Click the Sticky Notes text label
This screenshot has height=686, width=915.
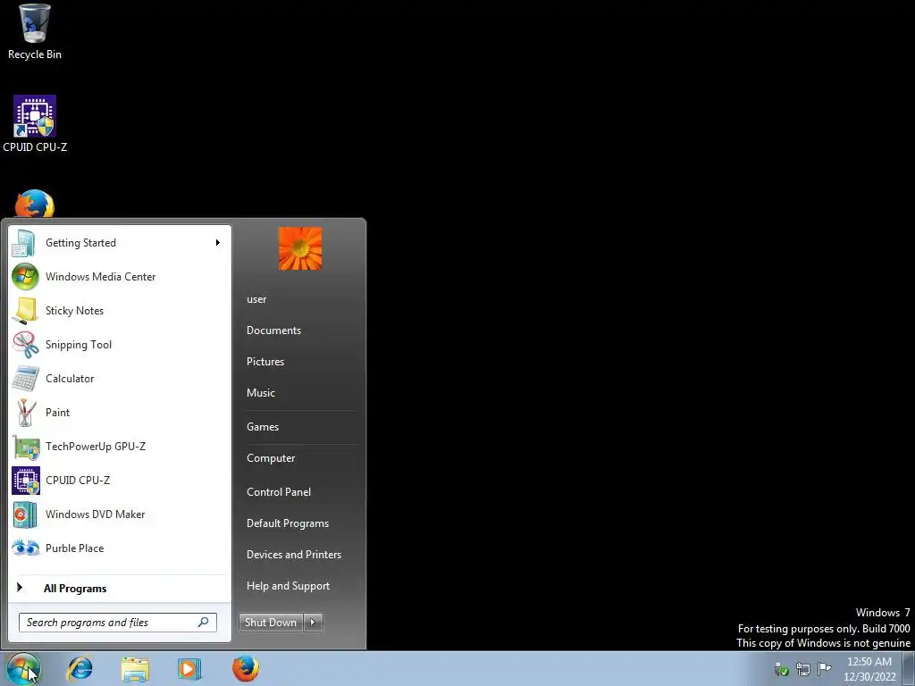pyautogui.click(x=75, y=310)
